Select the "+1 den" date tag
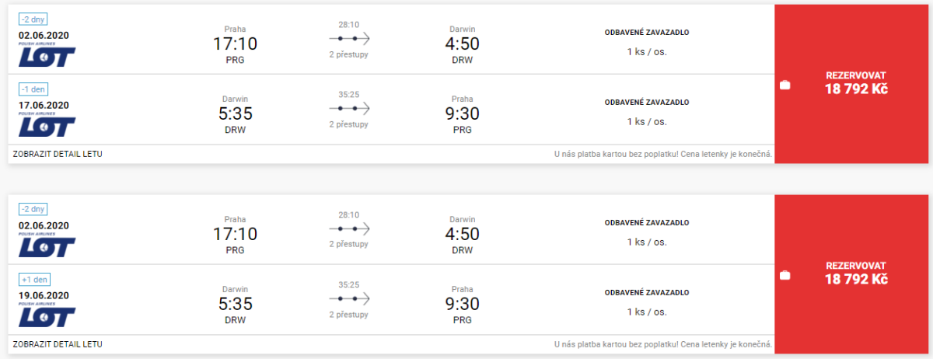Image resolution: width=933 pixels, height=359 pixels. point(34,279)
